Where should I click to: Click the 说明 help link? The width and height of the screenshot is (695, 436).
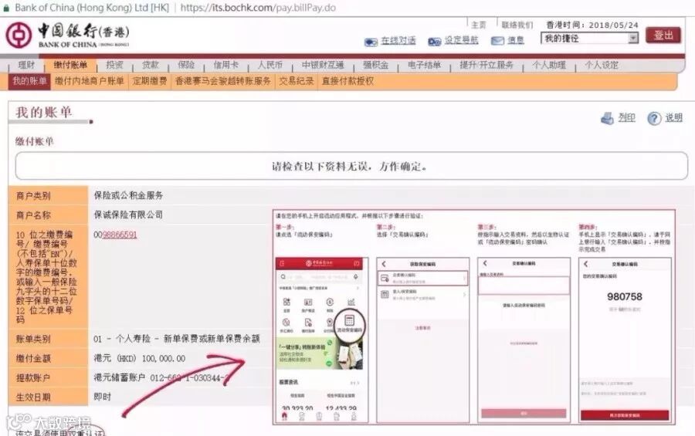(x=673, y=117)
